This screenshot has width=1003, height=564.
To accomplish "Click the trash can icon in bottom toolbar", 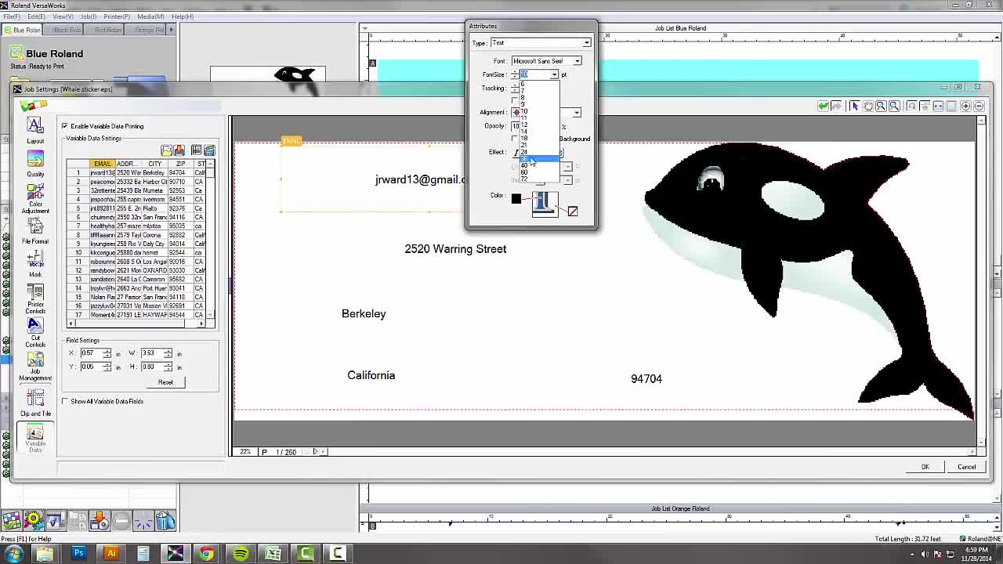I will tap(165, 521).
